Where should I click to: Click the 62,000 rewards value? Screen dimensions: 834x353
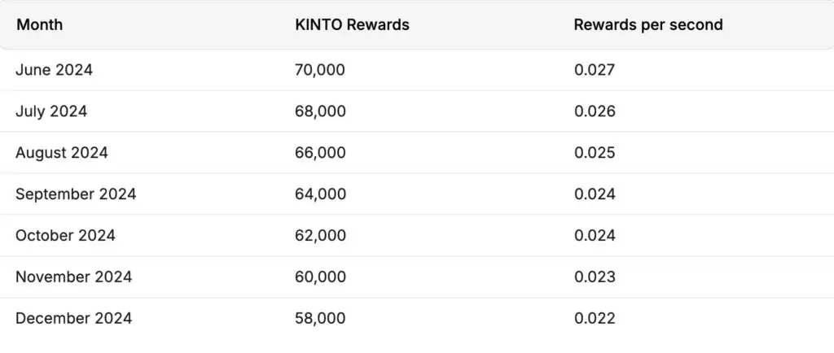(x=320, y=236)
